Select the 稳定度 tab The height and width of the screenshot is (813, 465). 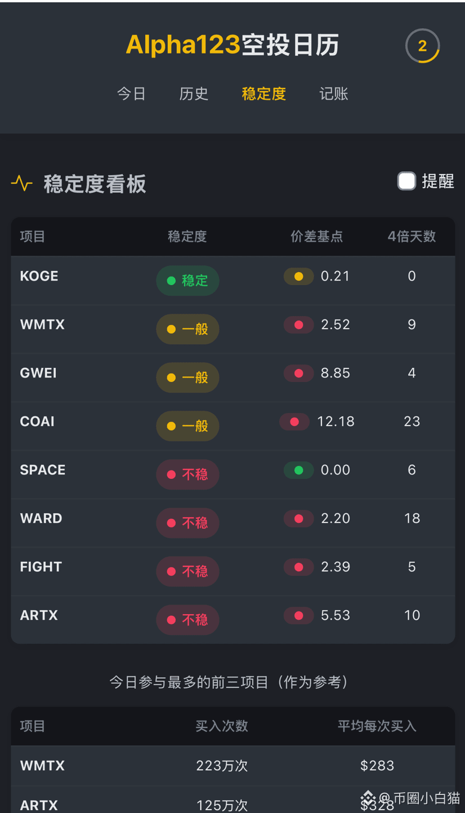(264, 94)
